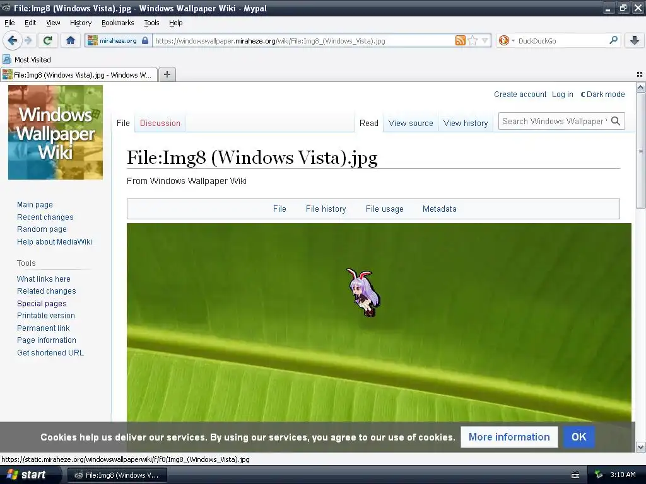The image size is (646, 484).
Task: Open Help about MediaWiki
Action: coord(54,241)
